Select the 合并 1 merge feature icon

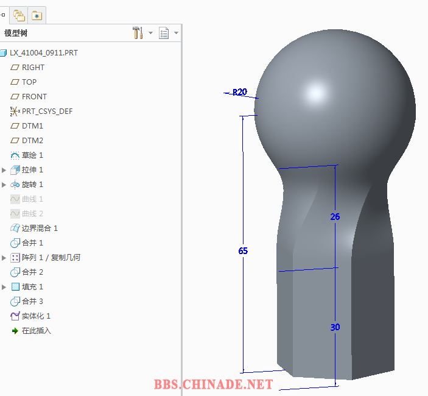[x=15, y=243]
